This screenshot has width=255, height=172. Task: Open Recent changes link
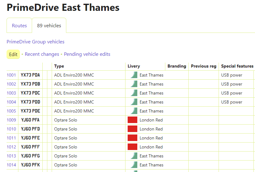point(42,54)
